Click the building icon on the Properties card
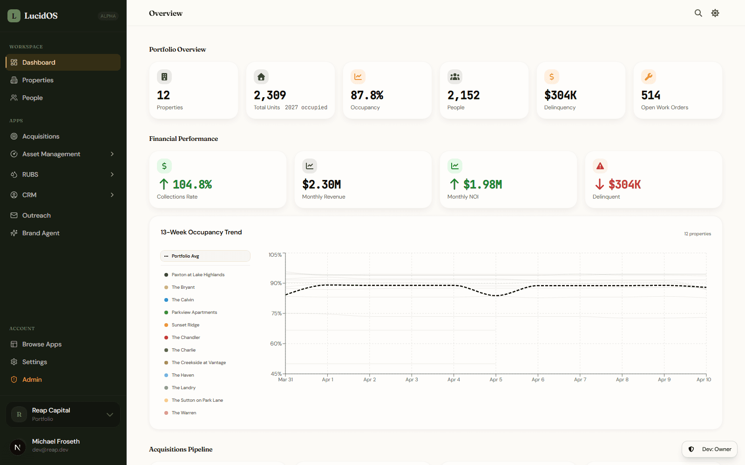The image size is (745, 465). click(x=164, y=77)
